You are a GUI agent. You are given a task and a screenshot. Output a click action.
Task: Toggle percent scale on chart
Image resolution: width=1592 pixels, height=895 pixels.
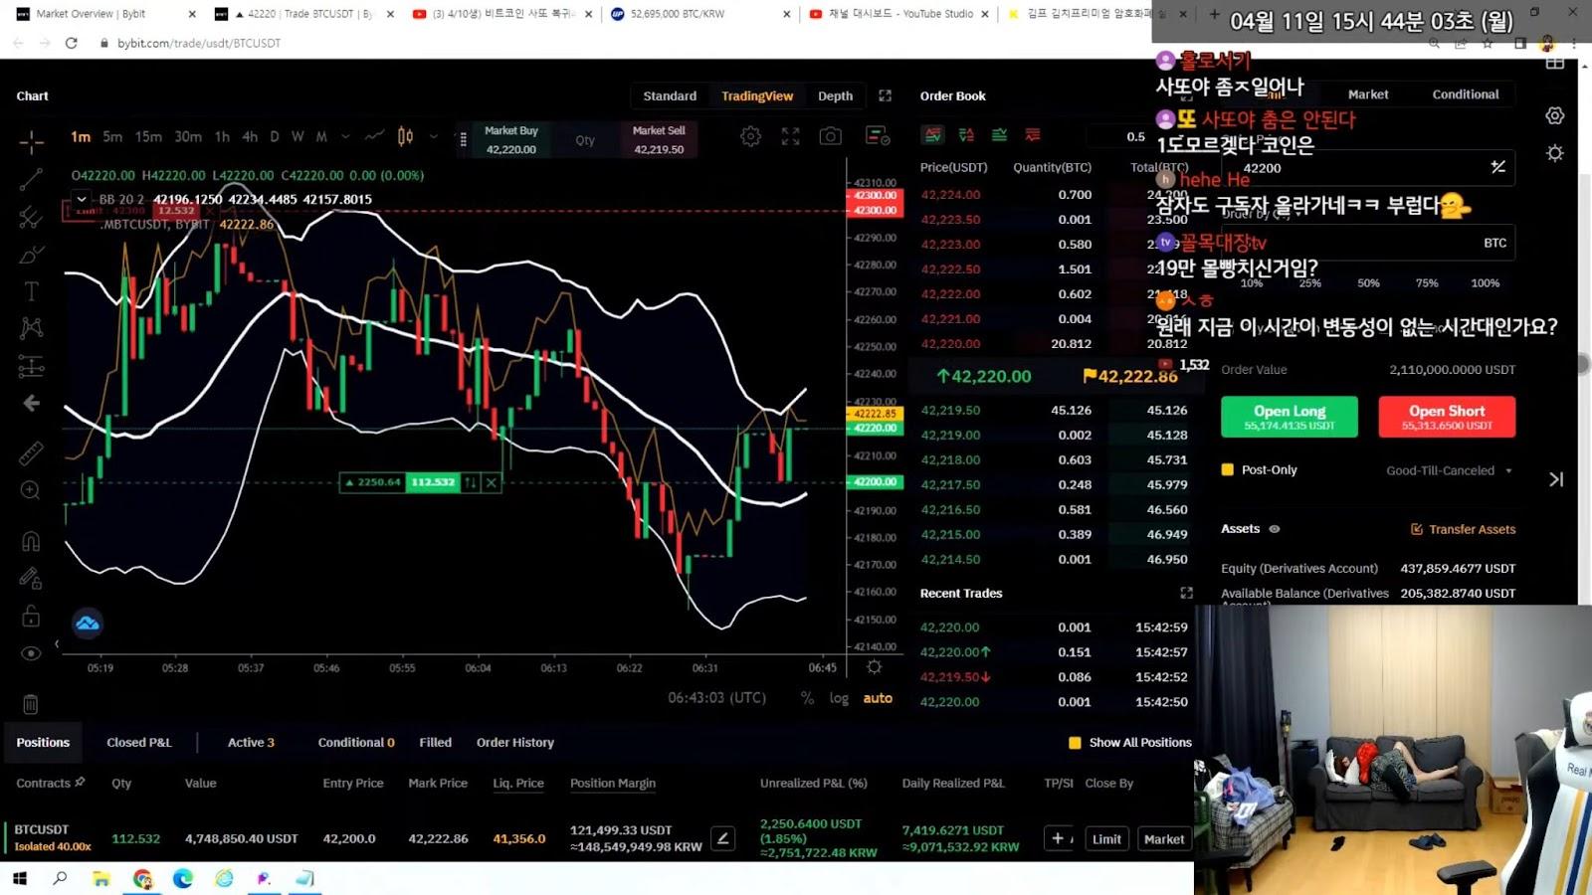[x=807, y=698]
